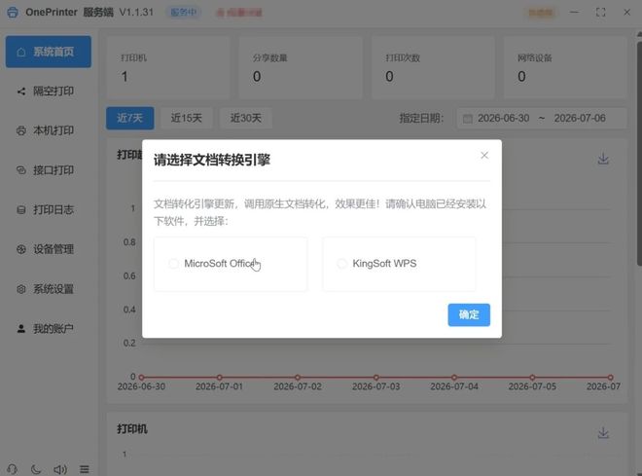Click the 打印次数 count card
Screen dimensions: 642x476
[433, 67]
